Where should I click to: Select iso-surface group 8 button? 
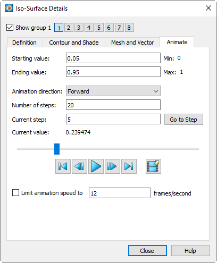129,28
